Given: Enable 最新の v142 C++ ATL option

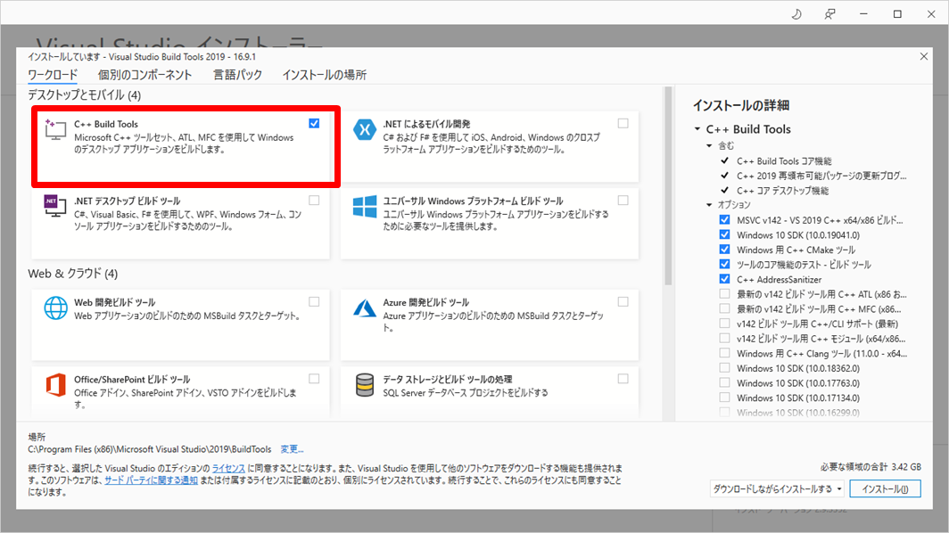Looking at the screenshot, I should click(724, 294).
